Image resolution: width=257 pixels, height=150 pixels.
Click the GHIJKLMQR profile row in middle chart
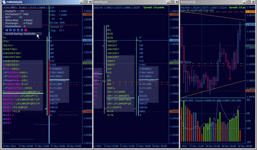pos(116,92)
